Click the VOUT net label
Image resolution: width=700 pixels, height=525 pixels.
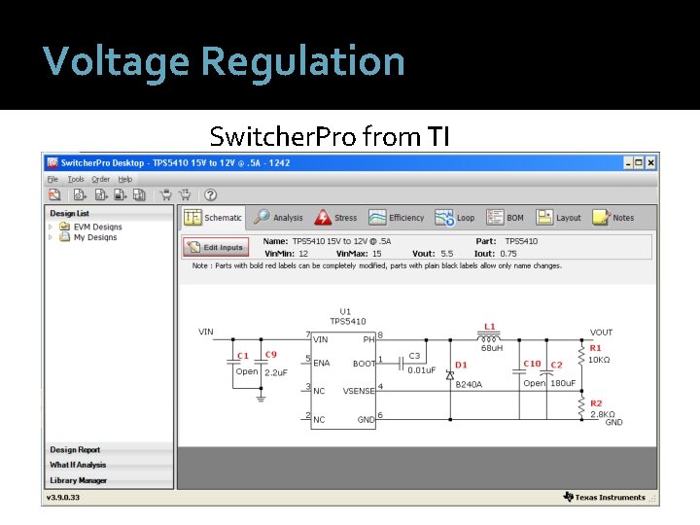pyautogui.click(x=601, y=332)
